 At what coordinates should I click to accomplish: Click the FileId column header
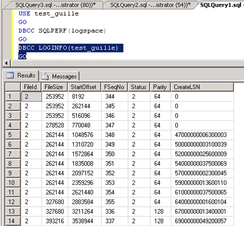pos(31,87)
